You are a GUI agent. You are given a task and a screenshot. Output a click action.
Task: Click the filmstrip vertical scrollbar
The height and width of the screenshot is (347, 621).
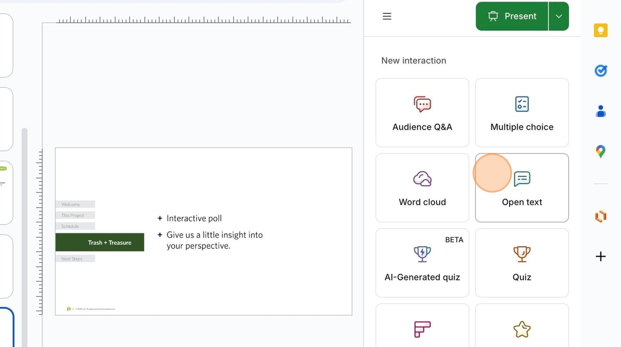pos(24,233)
